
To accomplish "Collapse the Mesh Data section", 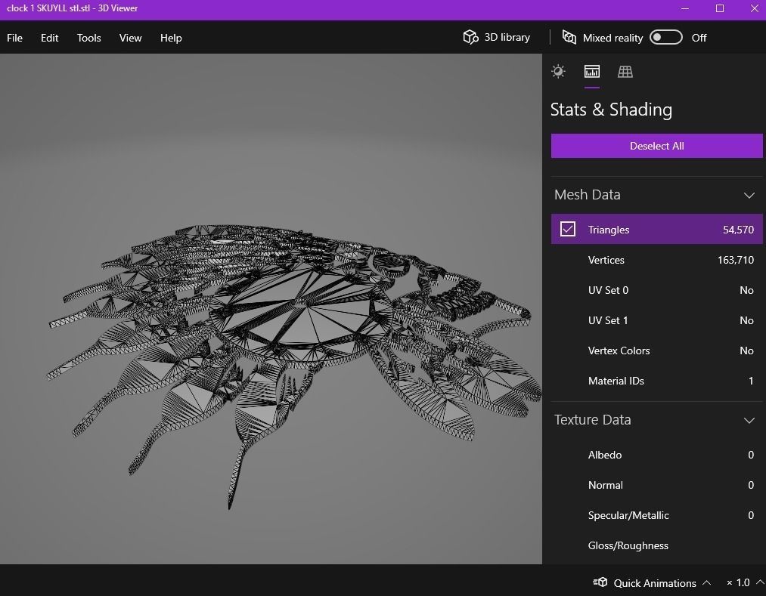I will [749, 195].
